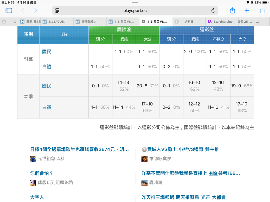
Task: Switch to the 美國職棒大 tab
Action: pos(90,22)
